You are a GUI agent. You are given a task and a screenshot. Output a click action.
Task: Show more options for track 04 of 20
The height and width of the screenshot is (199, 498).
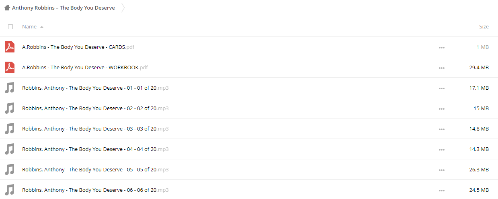[x=442, y=149]
